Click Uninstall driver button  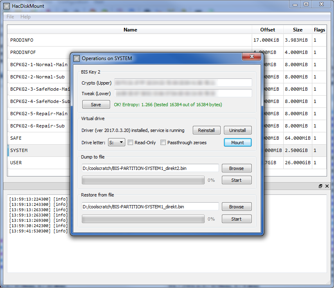[237, 130]
